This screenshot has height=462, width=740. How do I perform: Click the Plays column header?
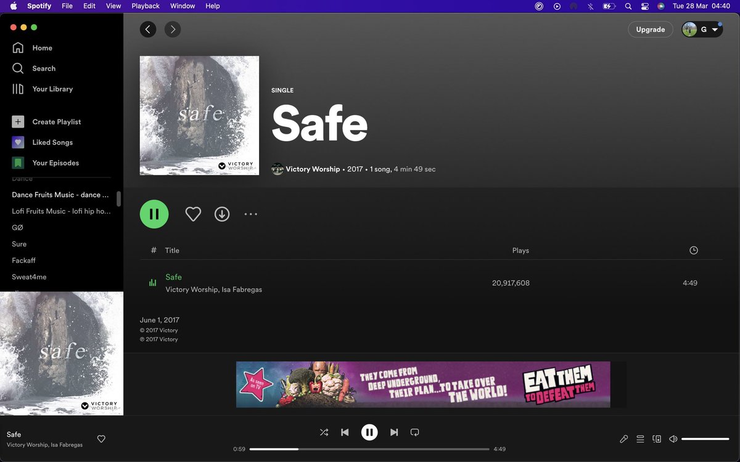coord(520,250)
